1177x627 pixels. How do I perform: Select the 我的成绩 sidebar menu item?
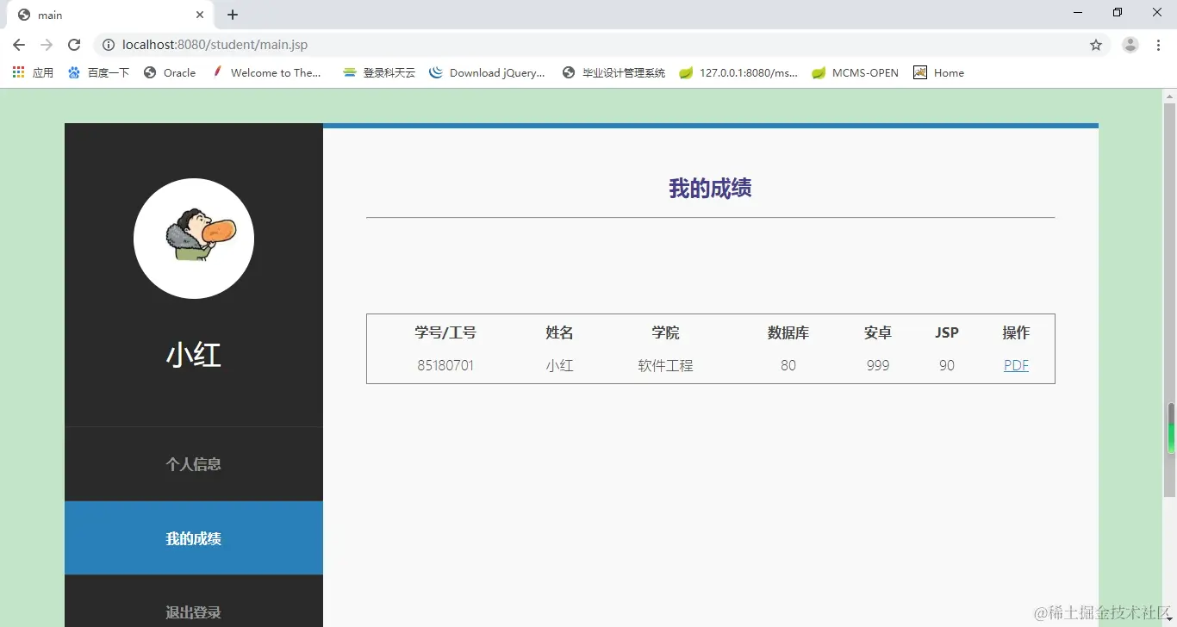[194, 538]
